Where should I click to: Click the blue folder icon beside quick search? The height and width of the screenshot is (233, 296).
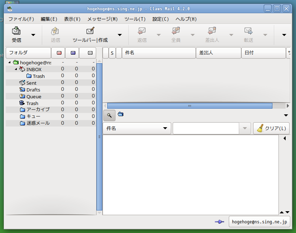(120, 114)
